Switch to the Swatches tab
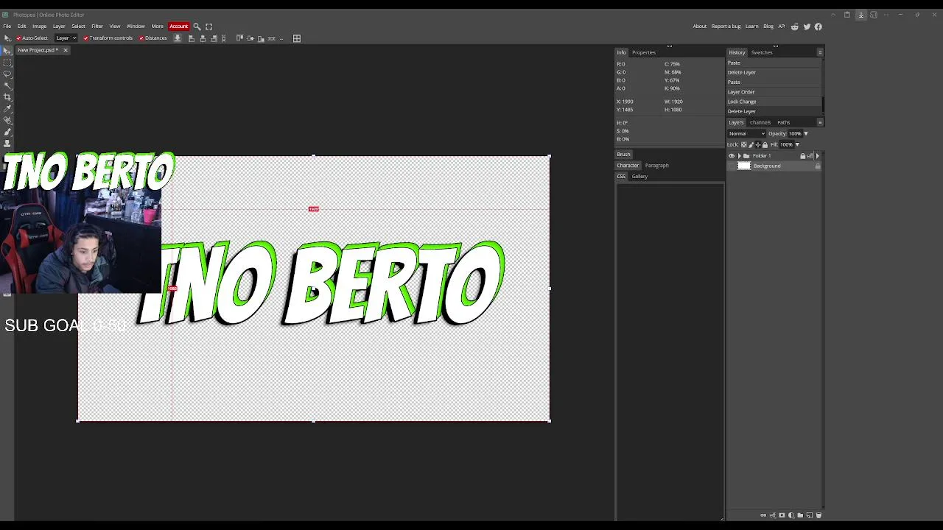The width and height of the screenshot is (943, 530). [x=762, y=52]
